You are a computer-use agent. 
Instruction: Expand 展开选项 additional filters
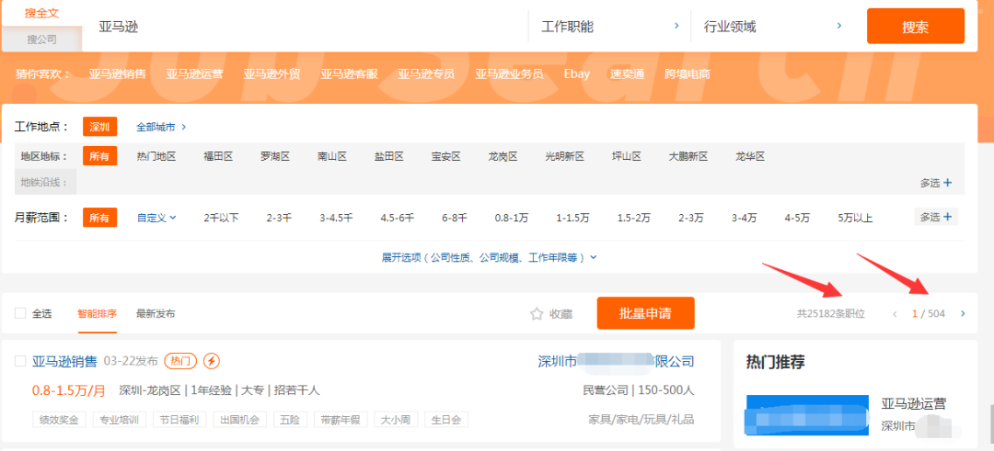coord(489,258)
